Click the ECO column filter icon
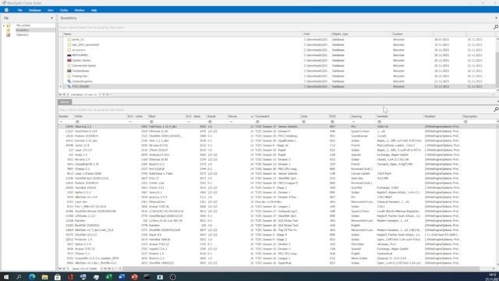 [x=332, y=122]
